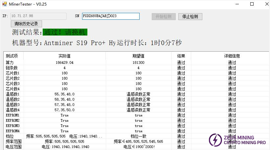The width and height of the screenshot is (270, 150).
Task: Click the 期望值 column header
Action: tap(138, 56)
